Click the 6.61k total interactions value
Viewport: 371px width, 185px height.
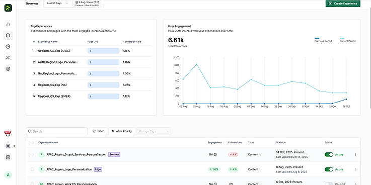pyautogui.click(x=176, y=40)
